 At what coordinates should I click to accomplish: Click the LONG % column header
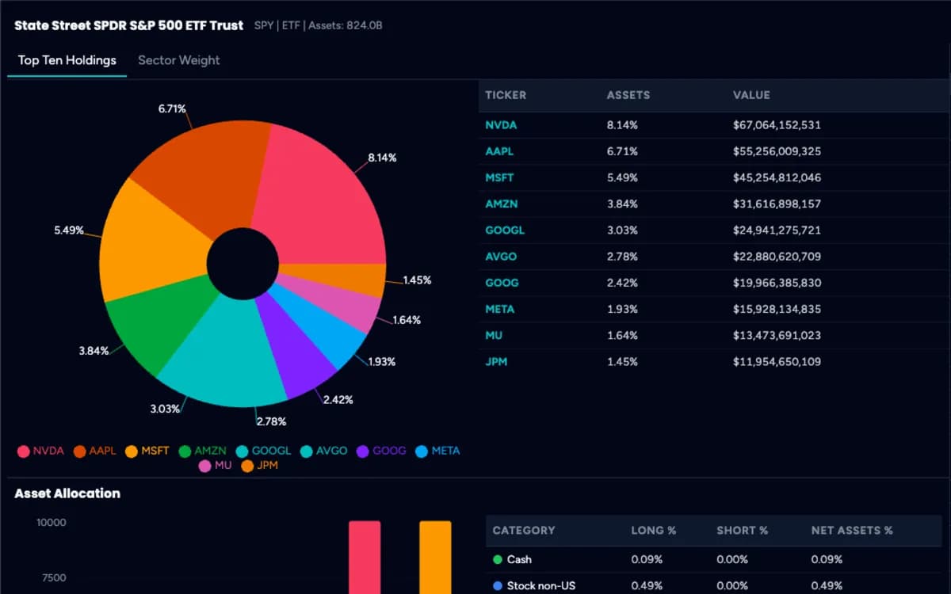tap(654, 530)
